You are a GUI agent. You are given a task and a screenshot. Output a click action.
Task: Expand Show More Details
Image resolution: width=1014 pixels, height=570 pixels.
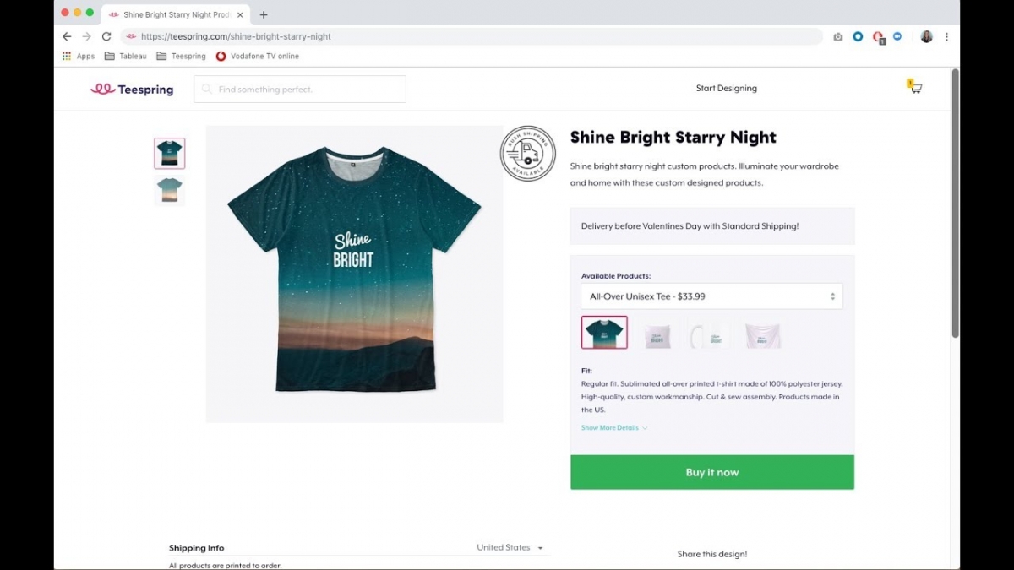(609, 427)
